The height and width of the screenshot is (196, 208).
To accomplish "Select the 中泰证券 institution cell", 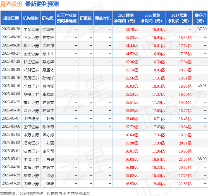I will pos(31,183).
